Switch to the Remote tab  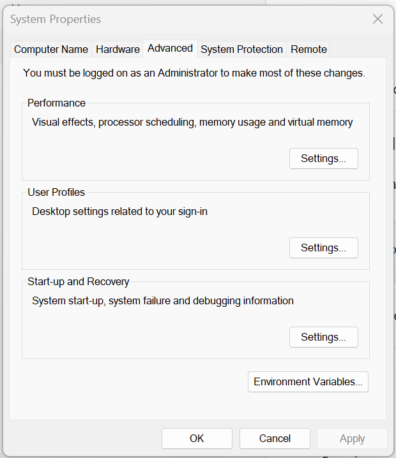308,49
